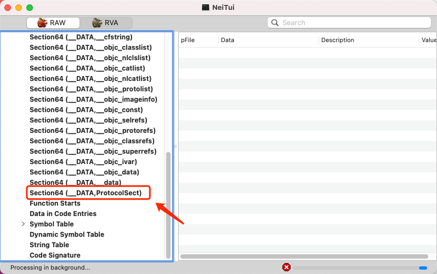Stop background processing with red X

[286, 267]
